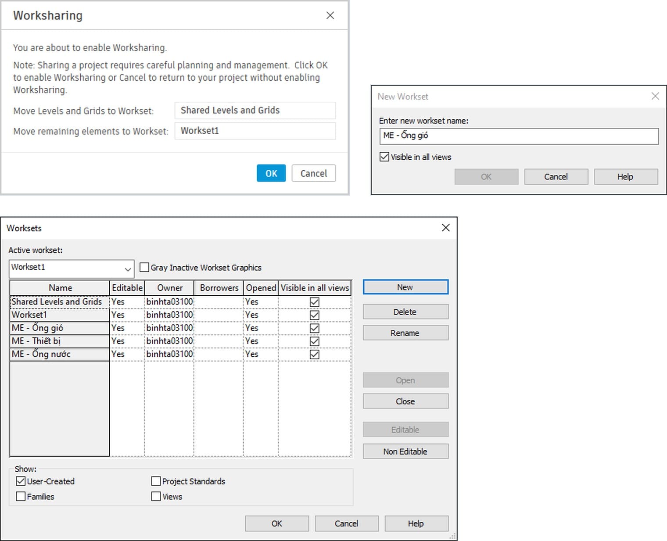This screenshot has height=541, width=667.
Task: Click the Editable column header
Action: tap(127, 288)
